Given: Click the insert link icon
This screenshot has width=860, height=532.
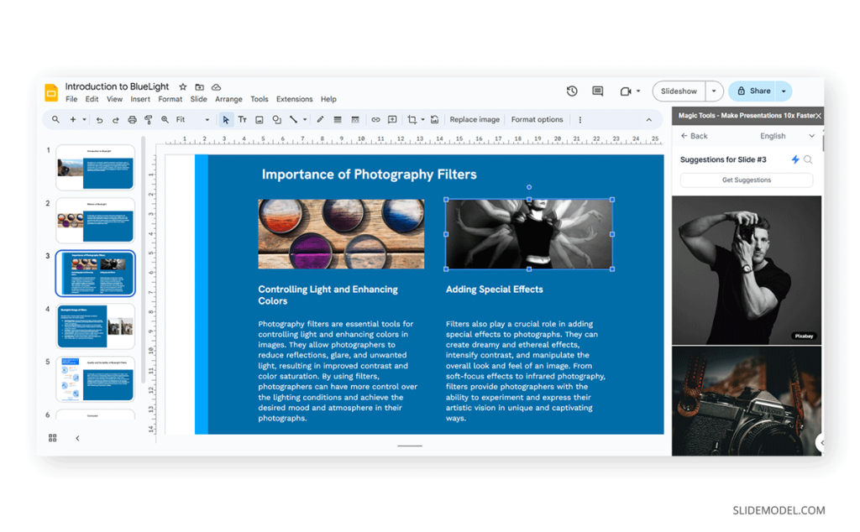Looking at the screenshot, I should (375, 120).
